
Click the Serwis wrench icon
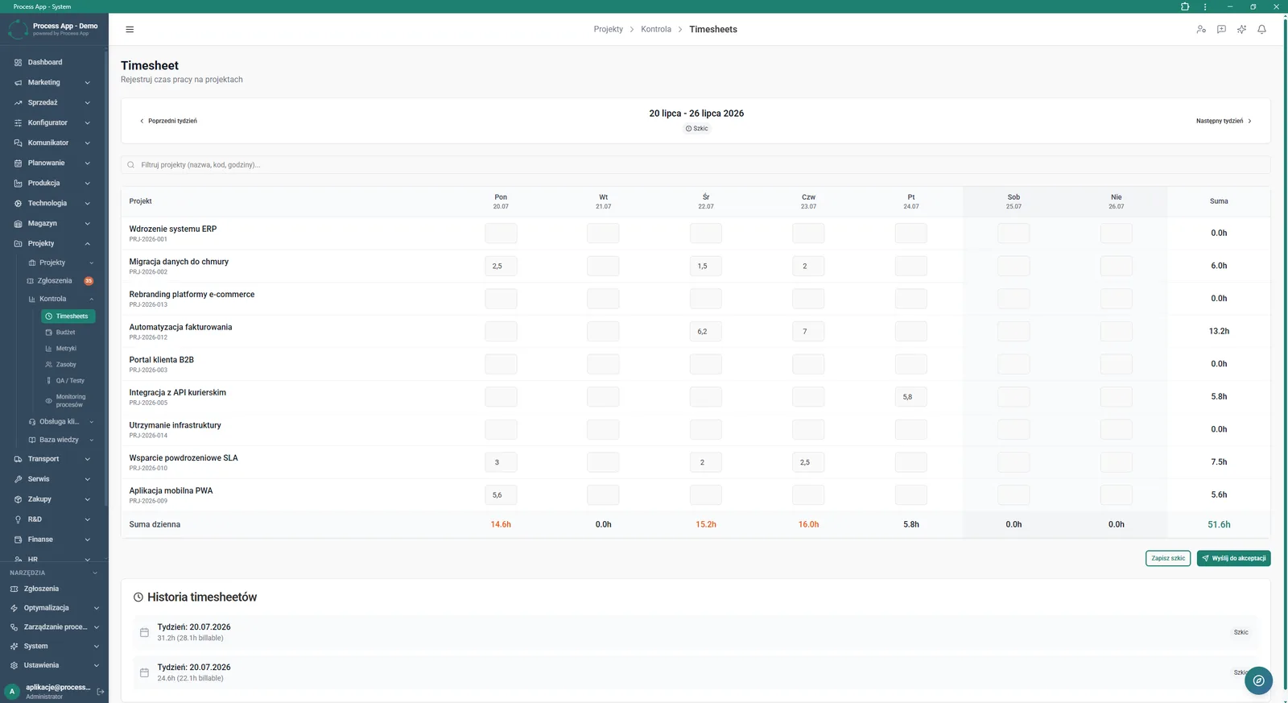(18, 479)
